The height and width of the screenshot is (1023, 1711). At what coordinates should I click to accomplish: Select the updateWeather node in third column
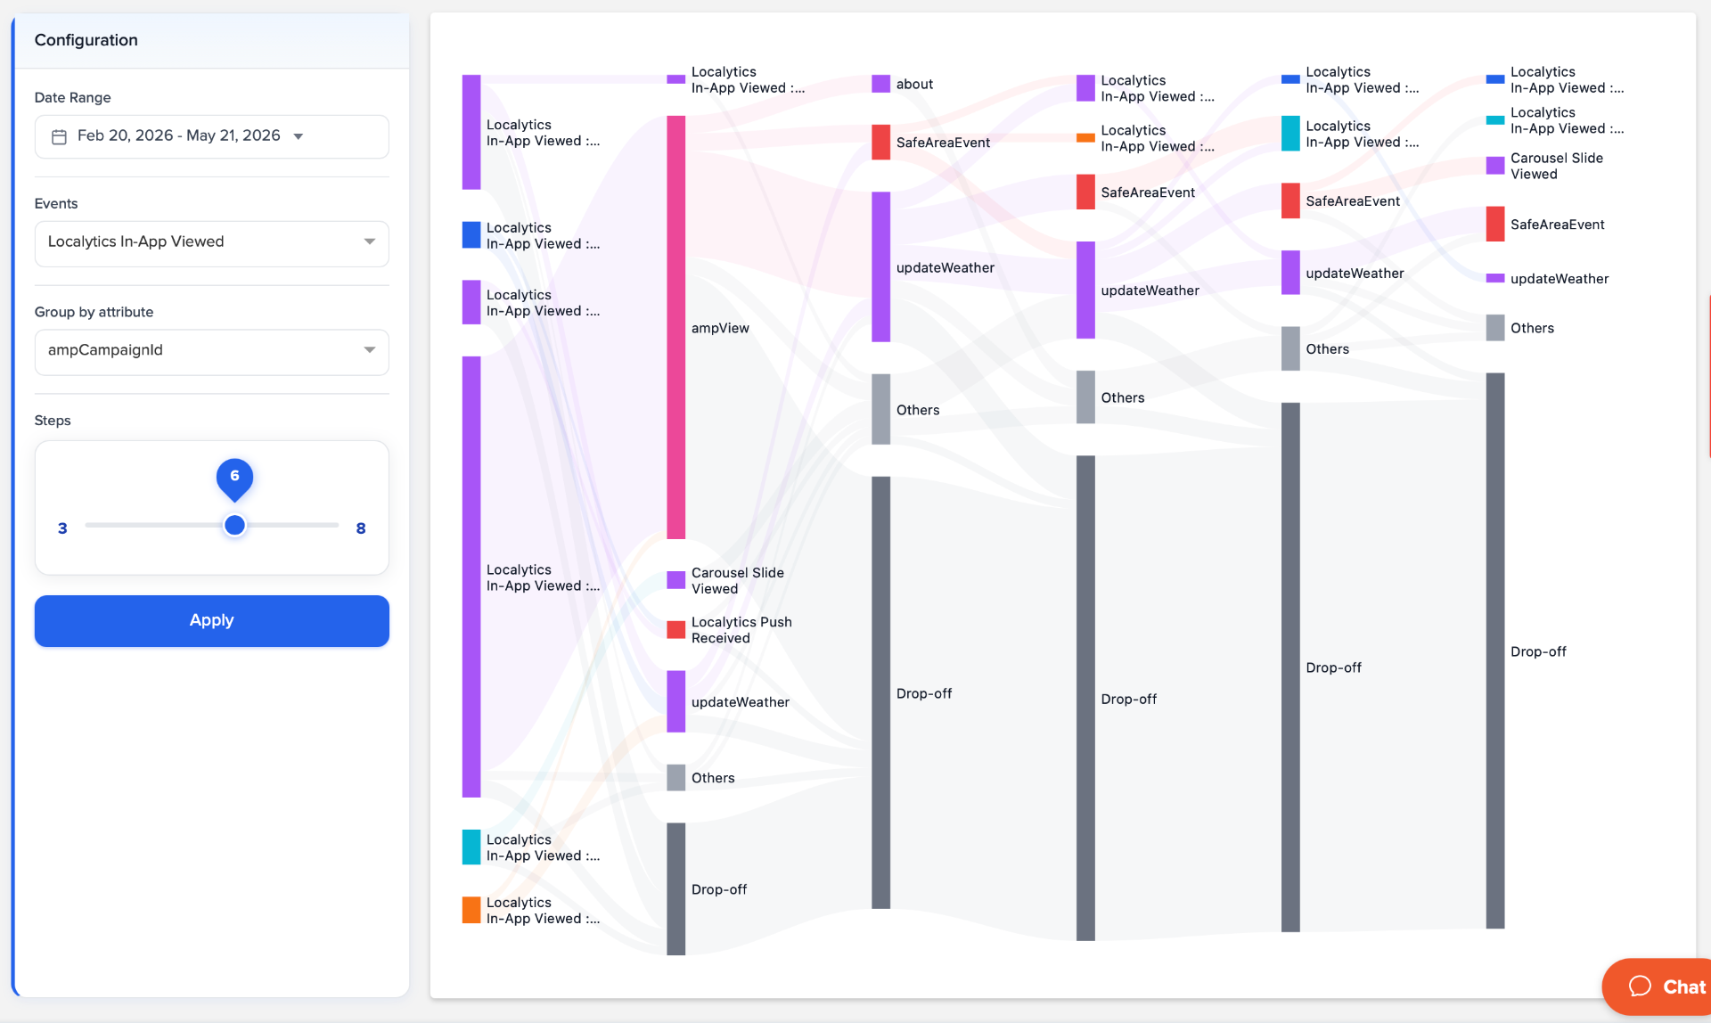coord(880,266)
